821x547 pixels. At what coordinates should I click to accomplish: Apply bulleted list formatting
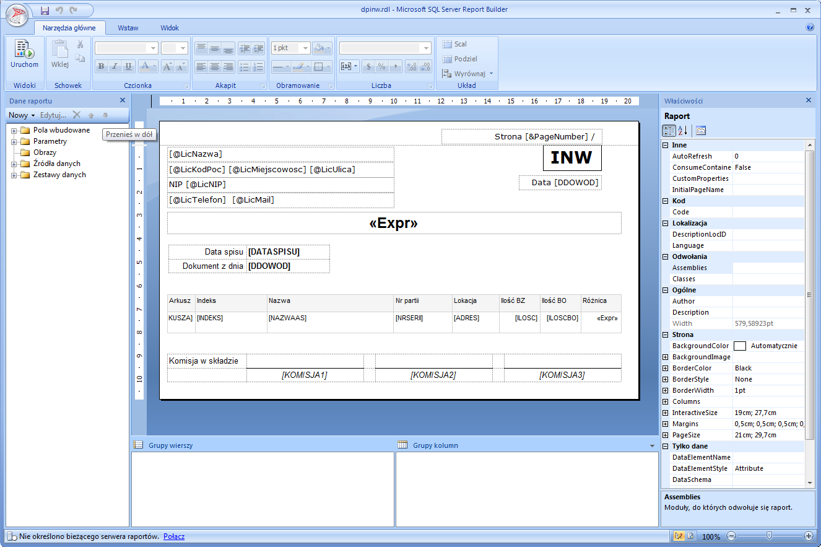tap(245, 67)
